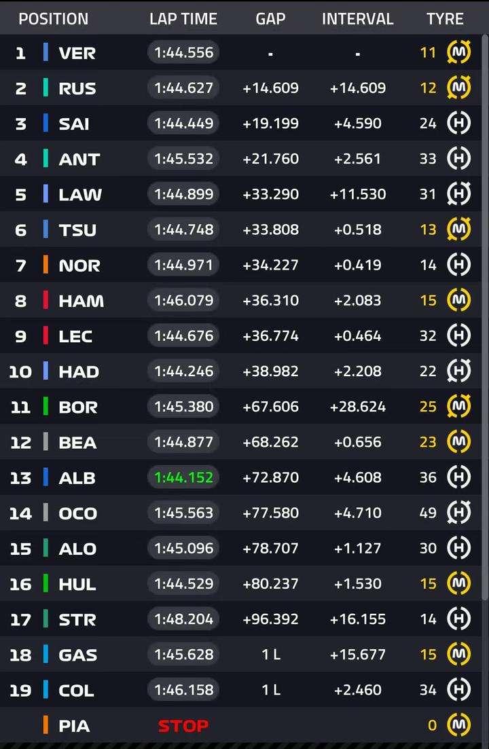Select the LEC driver row name
The image size is (489, 749).
click(75, 336)
